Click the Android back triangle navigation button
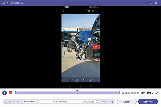161x107 pixels. tap(70, 86)
